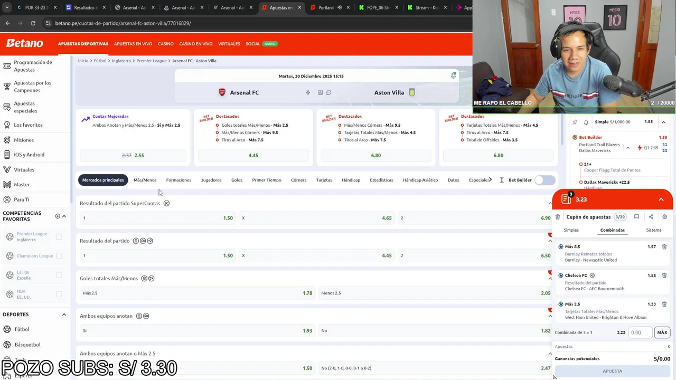Open Básquetbol in the sports list

point(27,345)
